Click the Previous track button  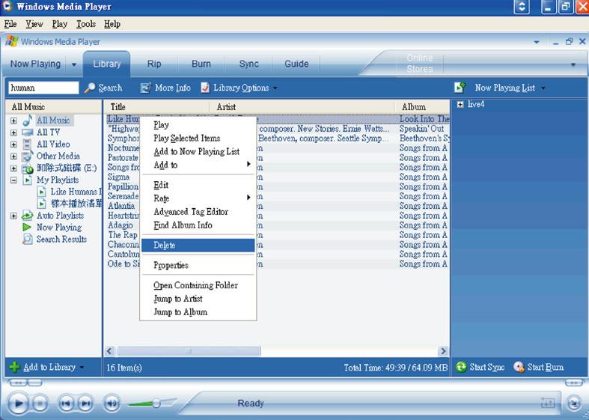(66, 404)
